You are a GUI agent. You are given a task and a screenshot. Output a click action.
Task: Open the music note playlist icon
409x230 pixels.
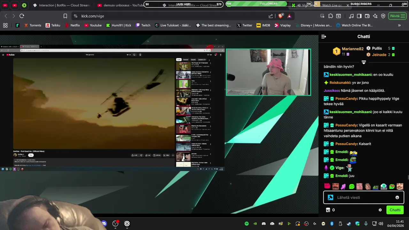(351, 16)
